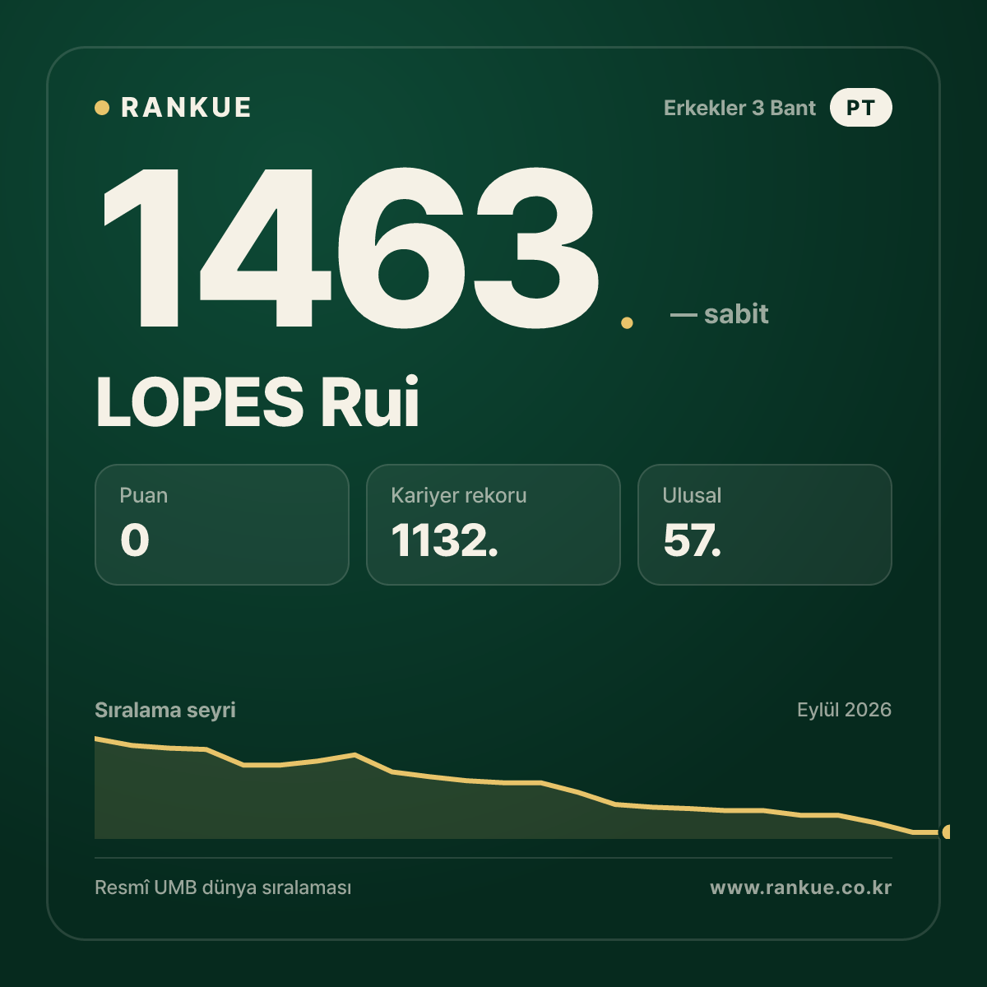Click the RANKUE logo text
The image size is (987, 987).
pyautogui.click(x=186, y=108)
